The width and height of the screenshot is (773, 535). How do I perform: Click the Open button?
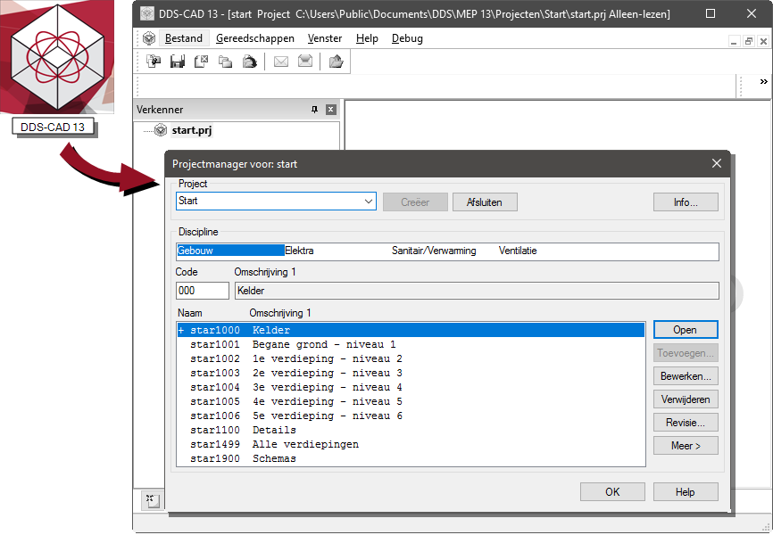pyautogui.click(x=686, y=330)
